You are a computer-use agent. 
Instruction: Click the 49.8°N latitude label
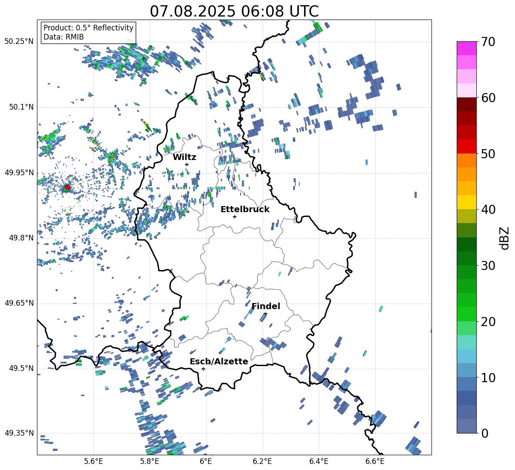[x=21, y=238]
